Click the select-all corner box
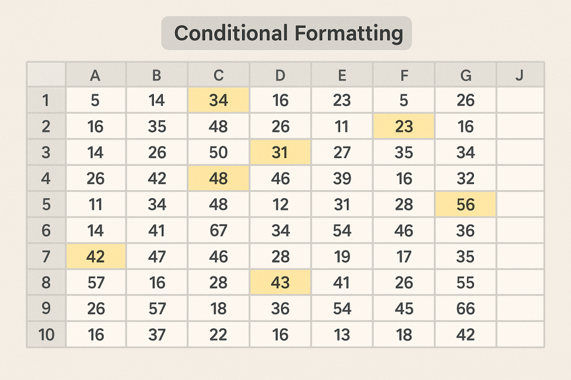The width and height of the screenshot is (571, 380). coord(46,75)
